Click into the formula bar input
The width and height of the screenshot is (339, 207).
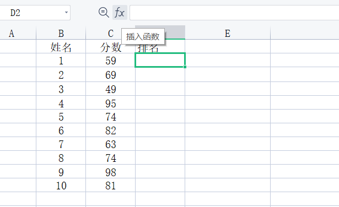(x=234, y=13)
